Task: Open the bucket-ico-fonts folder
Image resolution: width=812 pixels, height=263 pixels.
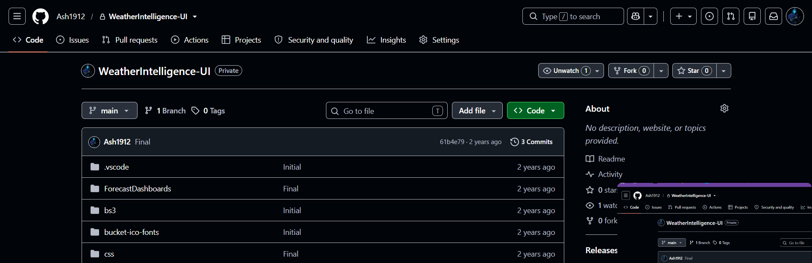Action: click(132, 232)
